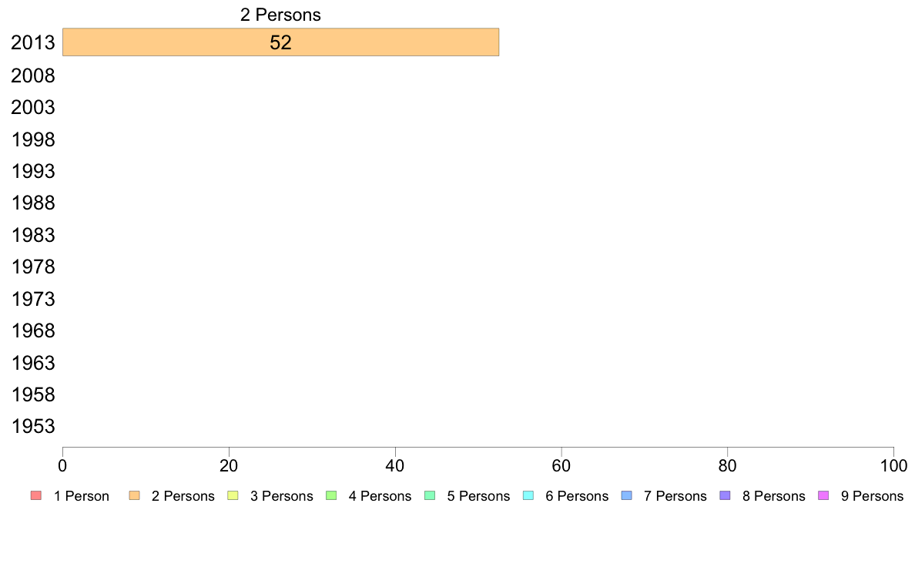Click the 4 Persons legend swatch
This screenshot has height=567, width=915.
tap(331, 496)
